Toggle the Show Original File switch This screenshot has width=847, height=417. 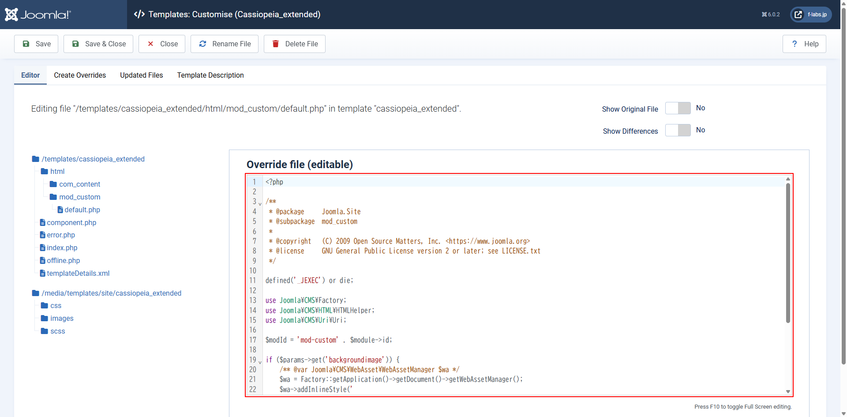click(678, 108)
